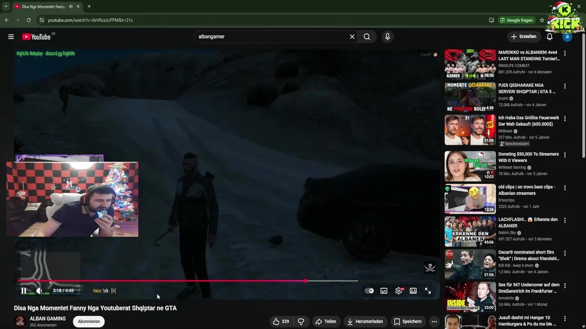Screen dimensions: 586x329
Task: Open the ALBAN GAMING channel avatar
Action: [x=20, y=322]
